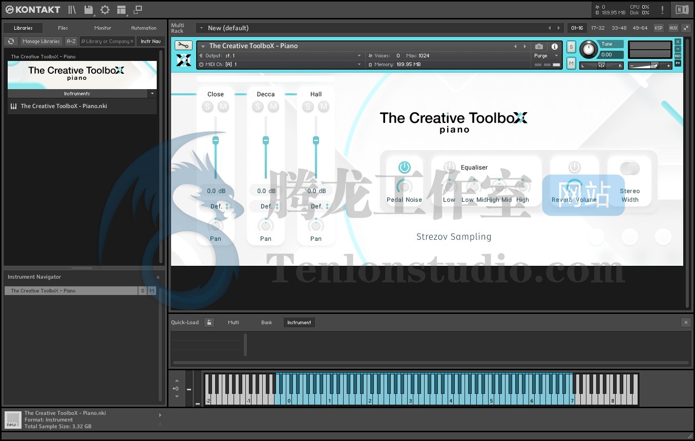Click the panic exclamation mark button
The image size is (695, 441).
662,9
